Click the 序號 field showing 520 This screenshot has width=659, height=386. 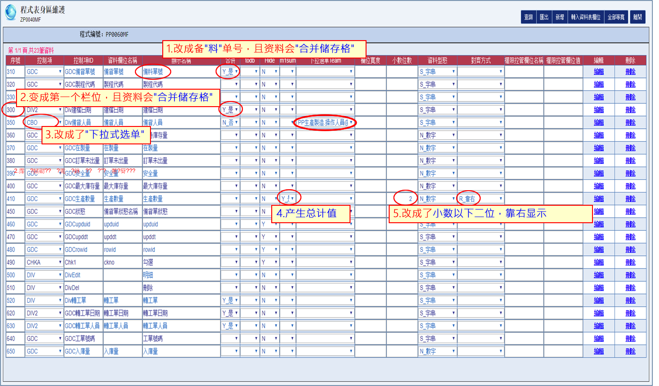click(x=15, y=301)
